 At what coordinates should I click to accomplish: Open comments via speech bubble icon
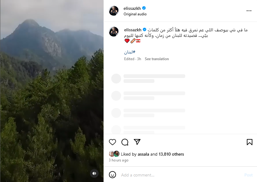pos(125,142)
